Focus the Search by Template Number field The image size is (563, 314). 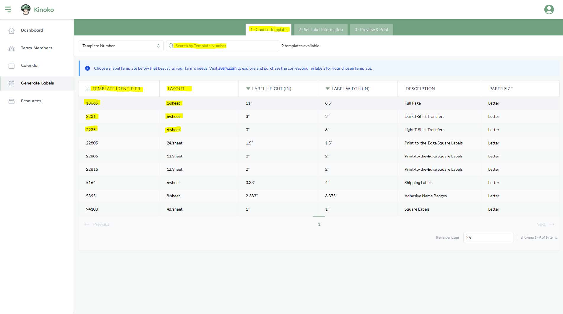pyautogui.click(x=225, y=46)
